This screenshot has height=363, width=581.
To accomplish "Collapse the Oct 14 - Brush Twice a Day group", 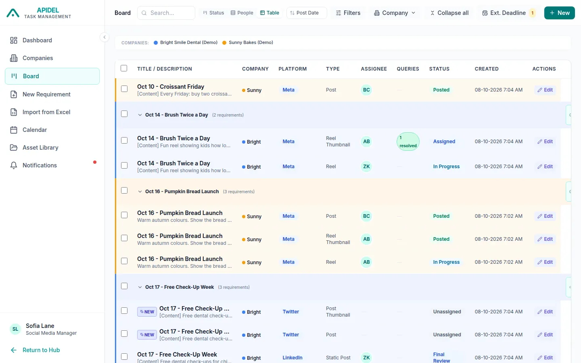I will 140,115.
